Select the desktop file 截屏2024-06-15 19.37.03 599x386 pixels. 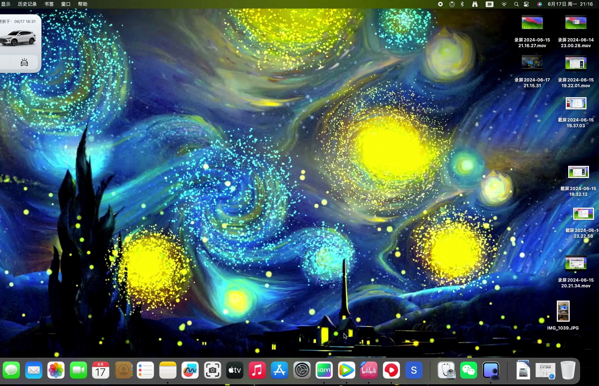(576, 112)
